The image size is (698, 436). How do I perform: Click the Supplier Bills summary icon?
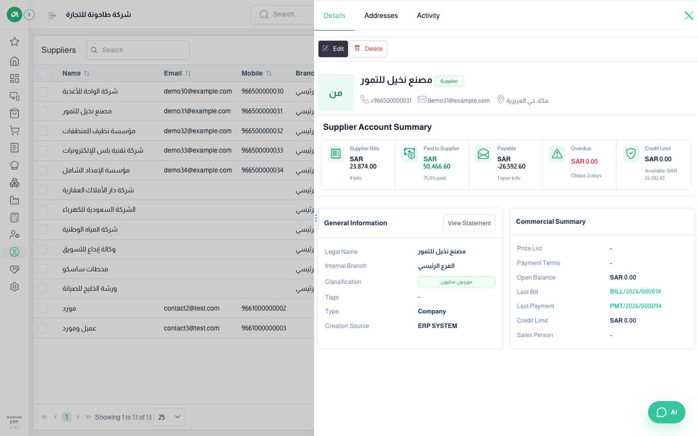(x=336, y=154)
